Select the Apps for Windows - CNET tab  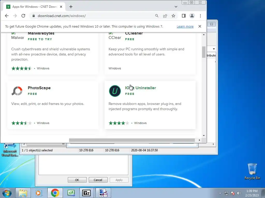[x=34, y=7]
